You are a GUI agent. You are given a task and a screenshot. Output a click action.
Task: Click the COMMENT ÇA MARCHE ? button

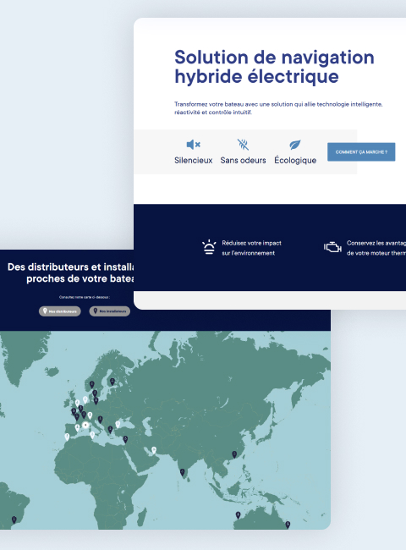pos(361,151)
